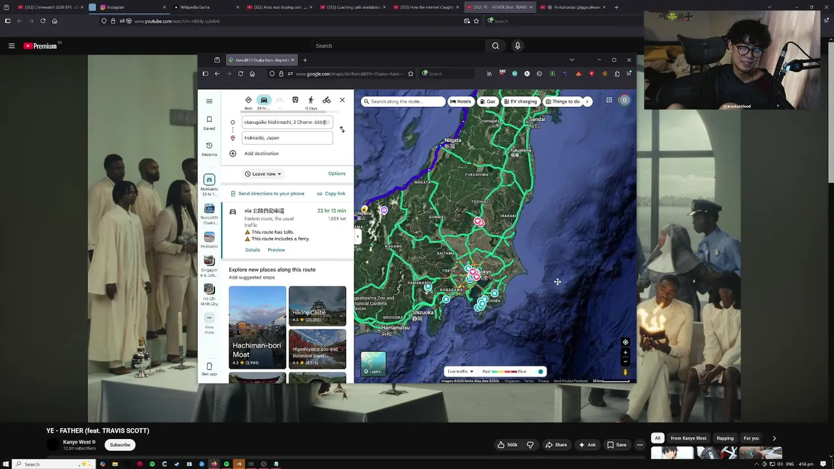The image size is (834, 469).
Task: Reverse starting point and destination
Action: click(342, 130)
